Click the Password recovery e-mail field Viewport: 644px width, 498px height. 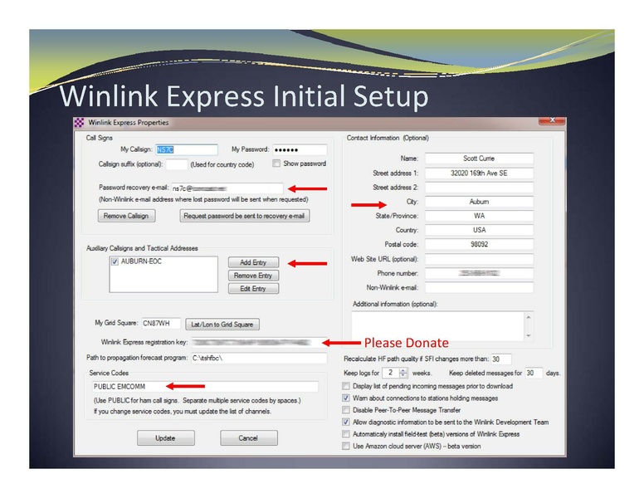point(227,188)
